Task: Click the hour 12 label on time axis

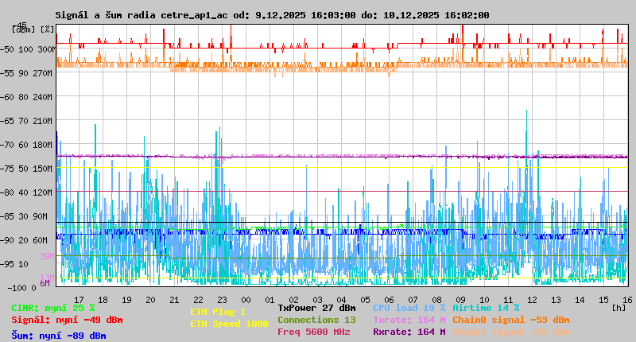Action: click(531, 300)
